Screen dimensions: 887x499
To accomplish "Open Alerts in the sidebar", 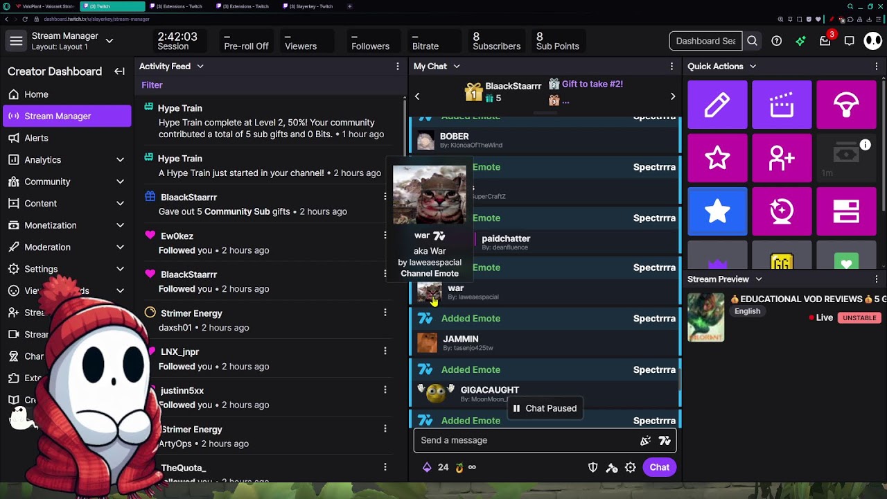I will click(x=67, y=138).
